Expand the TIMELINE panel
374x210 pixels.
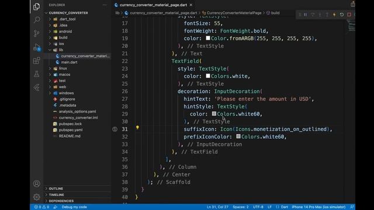point(56,195)
